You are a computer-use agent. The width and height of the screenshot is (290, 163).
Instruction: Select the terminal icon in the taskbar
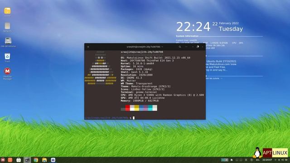point(27,160)
